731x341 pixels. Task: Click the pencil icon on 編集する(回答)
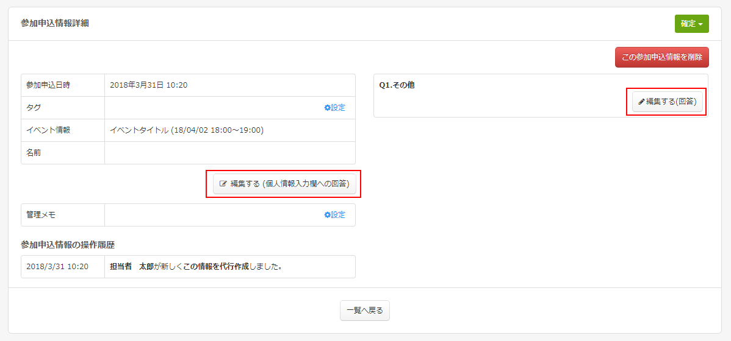tap(641, 102)
